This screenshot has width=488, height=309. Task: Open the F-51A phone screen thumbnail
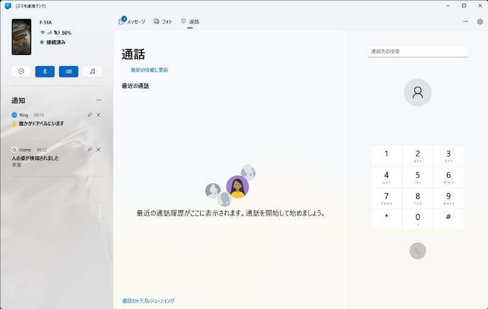tap(21, 37)
